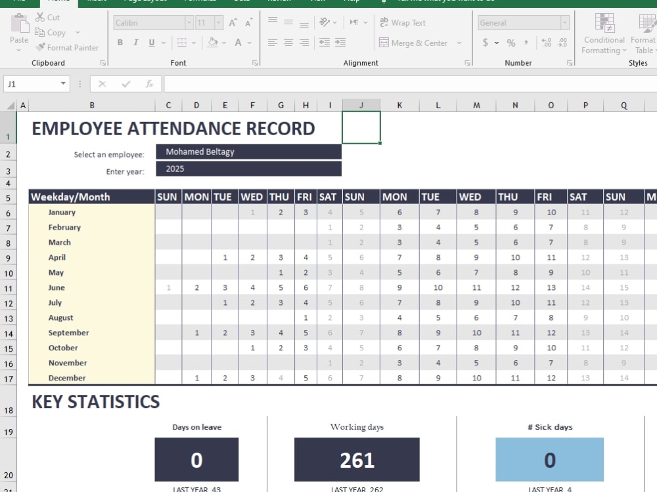Open Fill Color palette arrow
This screenshot has width=657, height=492.
pyautogui.click(x=224, y=42)
